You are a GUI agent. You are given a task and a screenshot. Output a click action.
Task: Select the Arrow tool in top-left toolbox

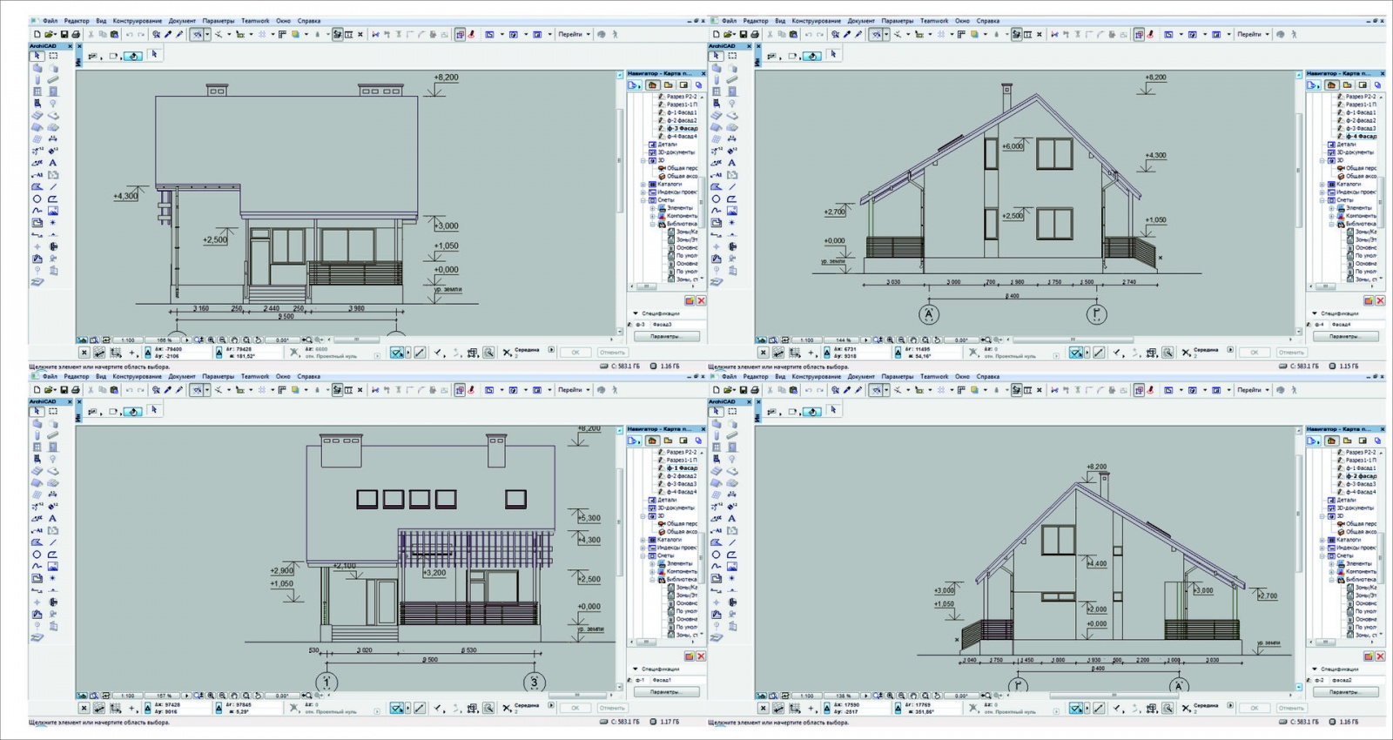pyautogui.click(x=37, y=56)
